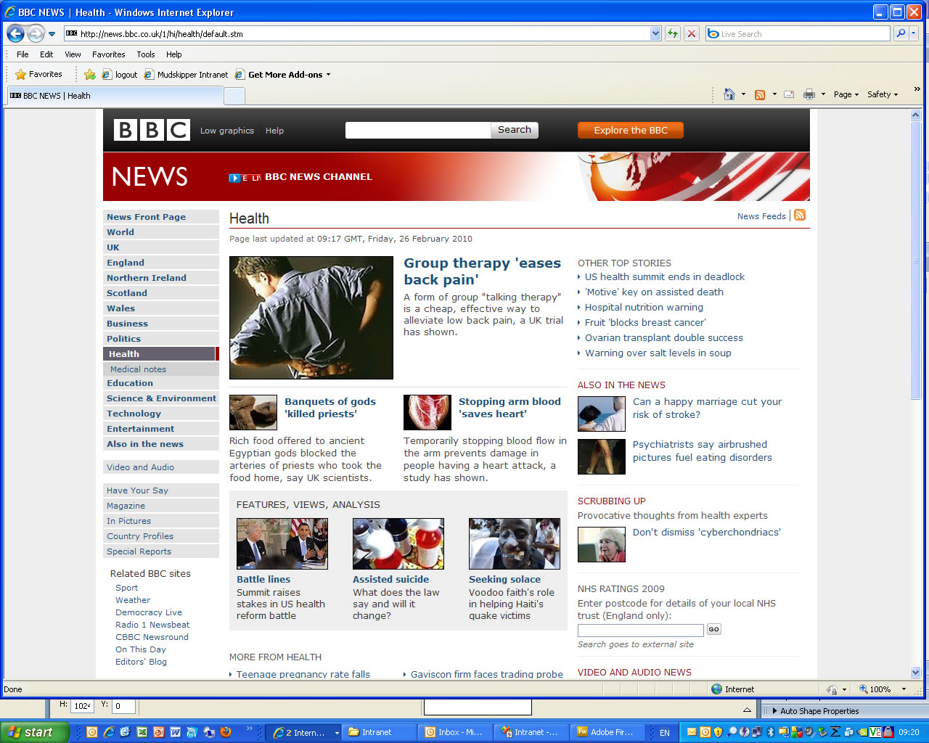The width and height of the screenshot is (929, 743).
Task: Open the View menu
Action: [73, 54]
